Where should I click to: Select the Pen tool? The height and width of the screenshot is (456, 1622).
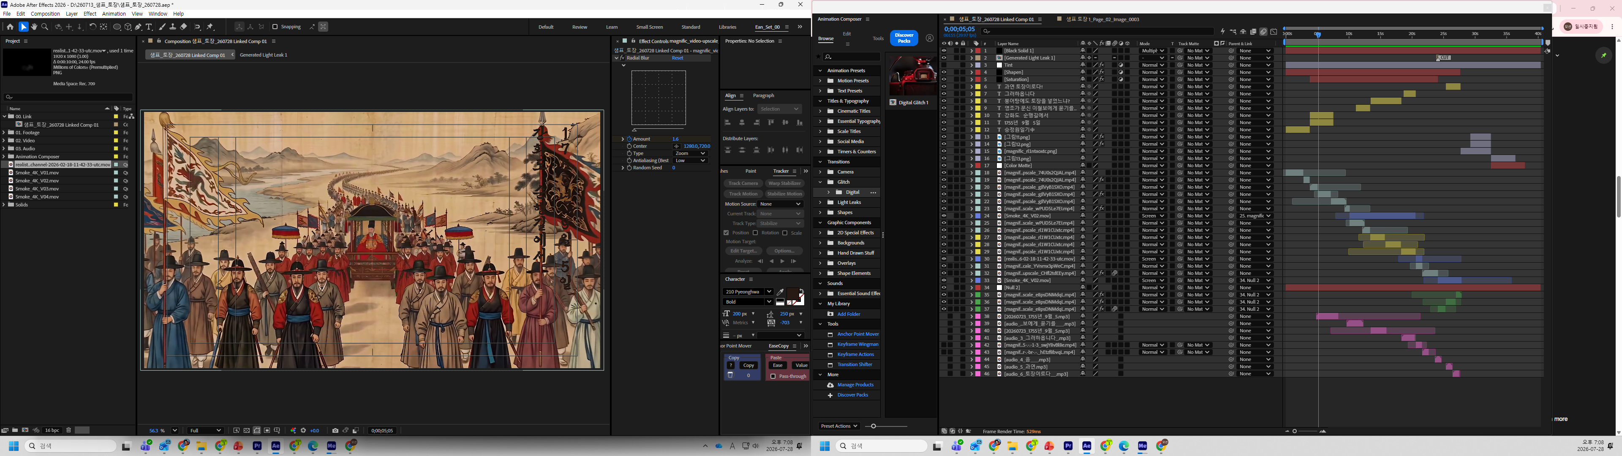(139, 27)
